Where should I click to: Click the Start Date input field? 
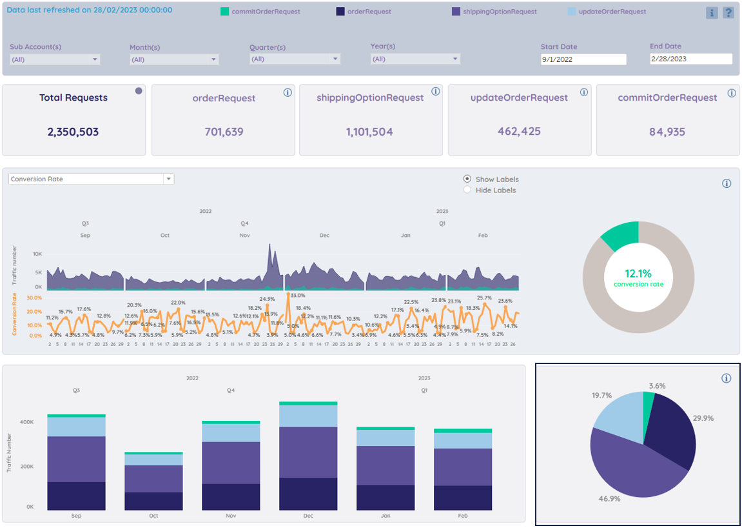pyautogui.click(x=583, y=59)
